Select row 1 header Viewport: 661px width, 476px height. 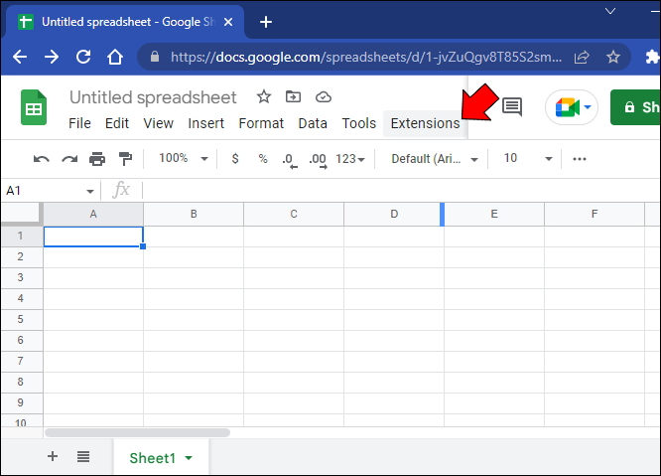(20, 236)
